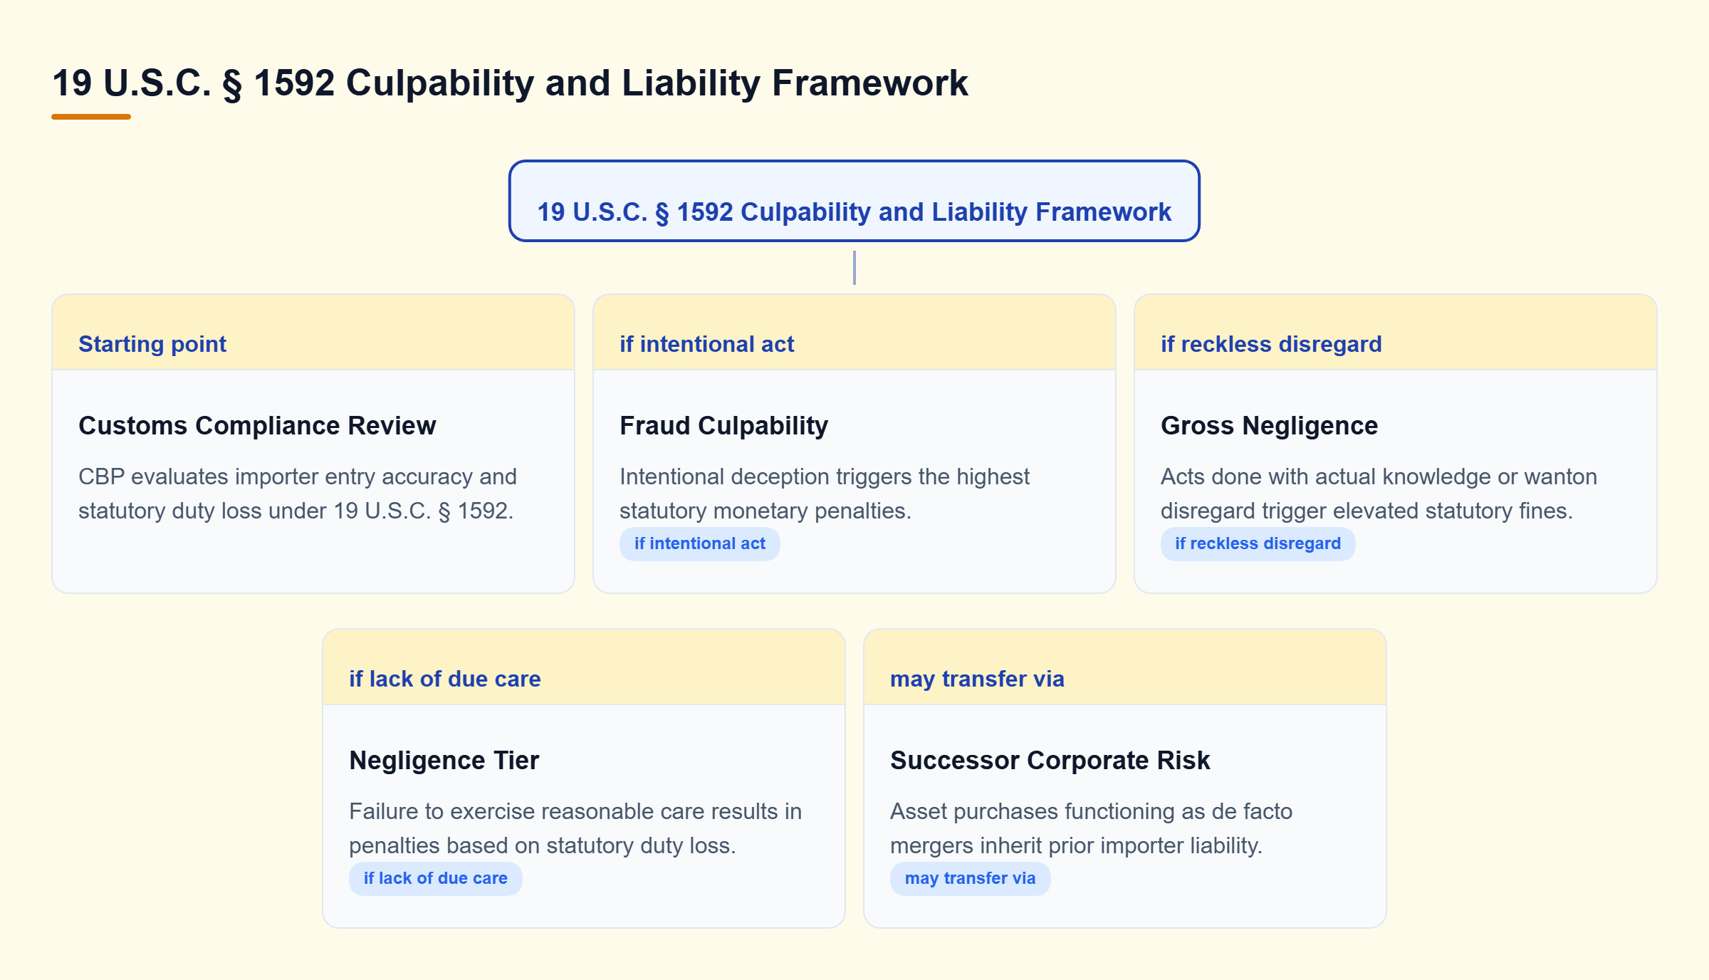Click the 'if lack of due care' header
This screenshot has height=980, width=1709.
pyautogui.click(x=584, y=667)
